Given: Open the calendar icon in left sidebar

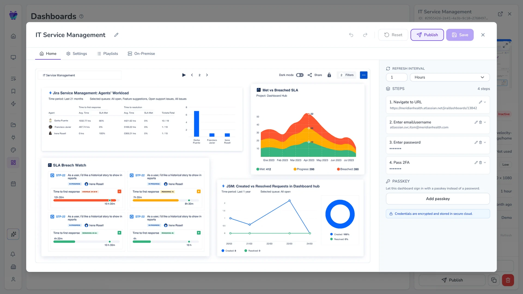Looking at the screenshot, I should point(13,184).
